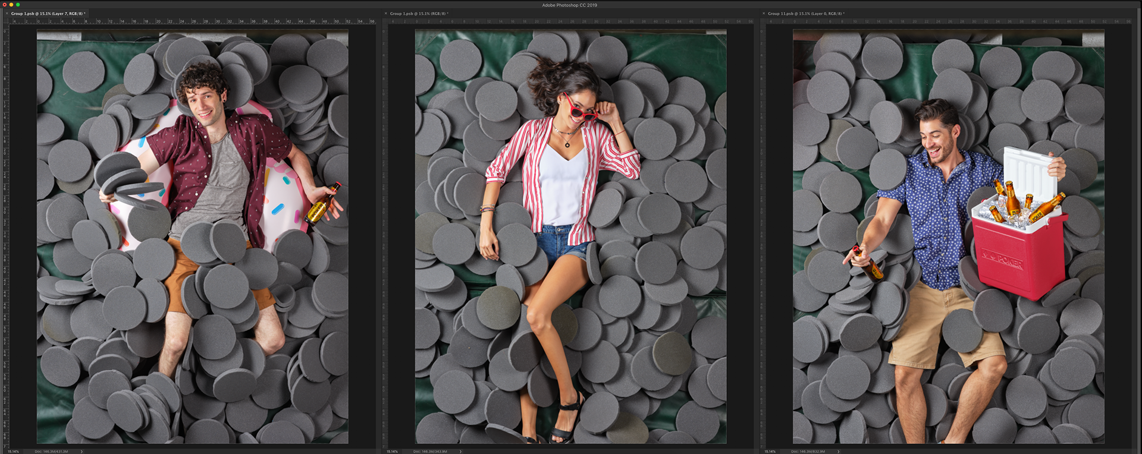Click the vertical ruler of the Layer 7 document
The image size is (1142, 454).
[6, 237]
